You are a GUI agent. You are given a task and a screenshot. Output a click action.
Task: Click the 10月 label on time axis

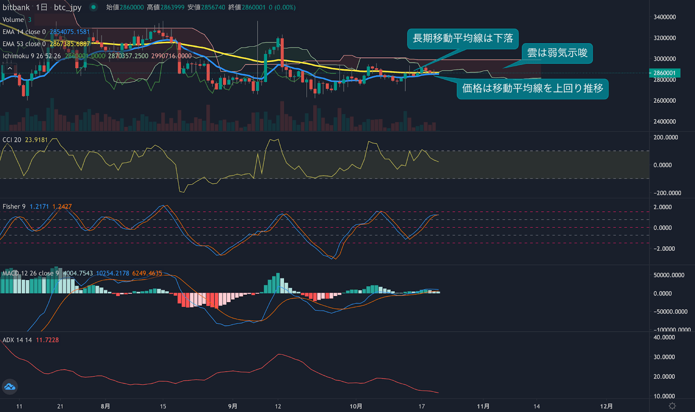[357, 405]
